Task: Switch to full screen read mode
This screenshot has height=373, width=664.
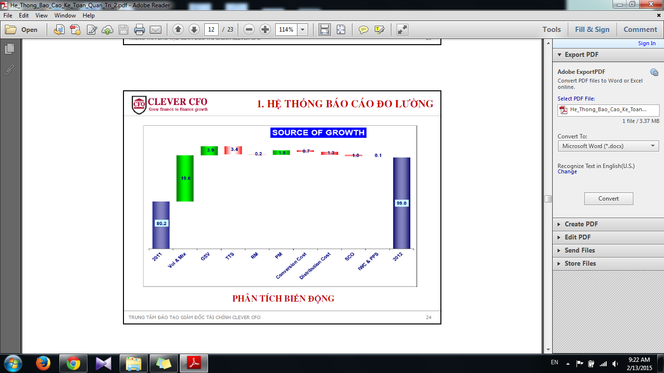Action: [x=402, y=30]
